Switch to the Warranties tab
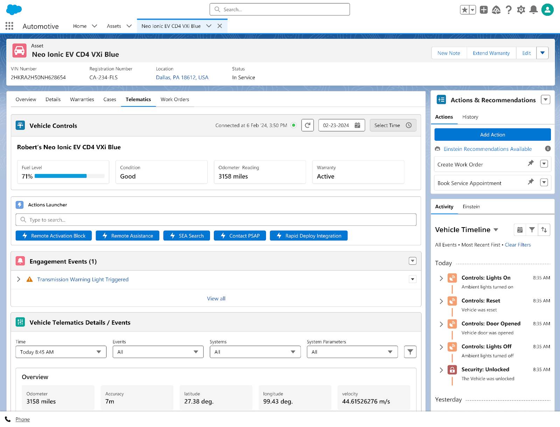Viewport: 560px width, 427px height. (x=82, y=99)
